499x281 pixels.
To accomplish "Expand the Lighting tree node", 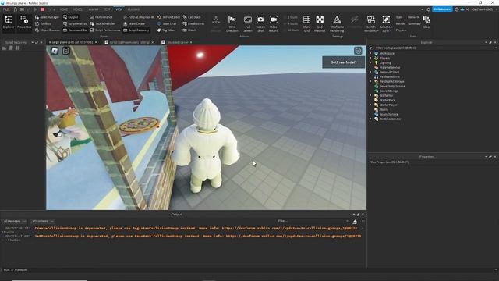I will pyautogui.click(x=370, y=62).
